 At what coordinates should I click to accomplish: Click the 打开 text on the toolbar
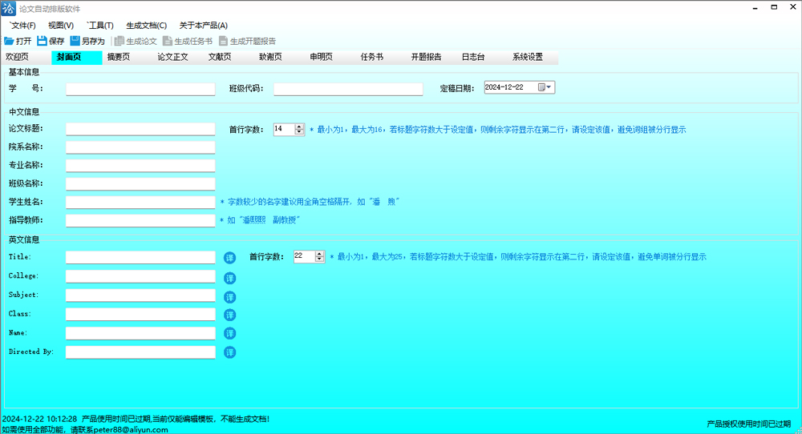coord(23,42)
